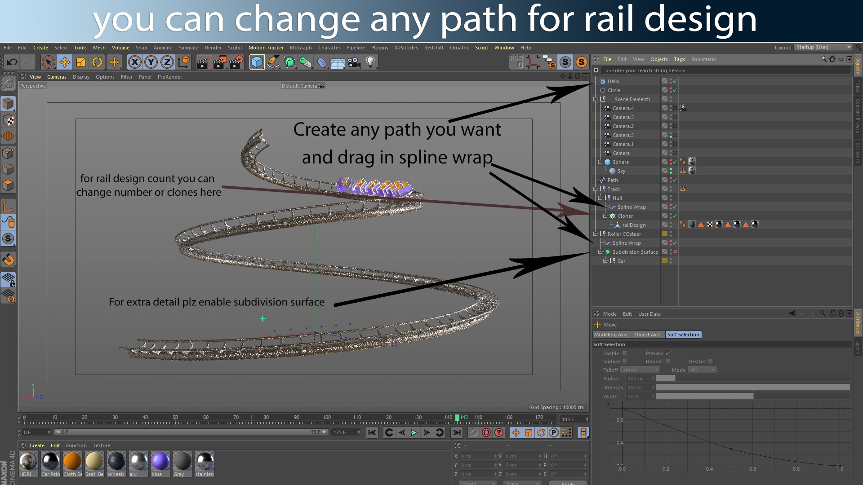The image size is (863, 485).
Task: Toggle X axis lock
Action: point(134,62)
